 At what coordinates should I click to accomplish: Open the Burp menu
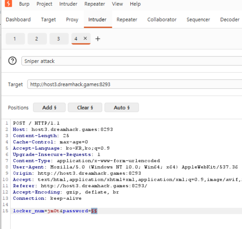pyautogui.click(x=24, y=4)
